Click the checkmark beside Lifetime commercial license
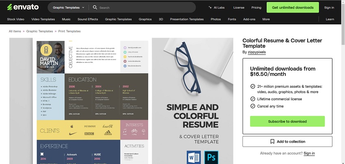Image resolution: width=345 pixels, height=164 pixels. (252, 99)
